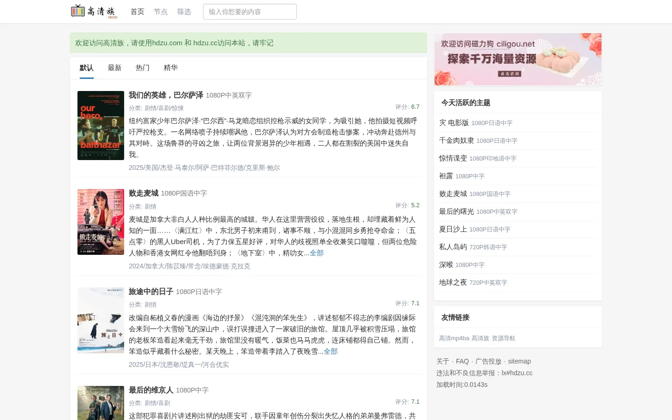Switch to the 默认 tab
672x420 pixels.
(87, 68)
